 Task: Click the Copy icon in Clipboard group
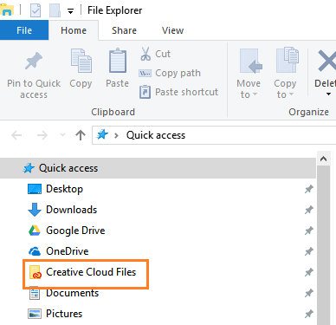point(81,61)
